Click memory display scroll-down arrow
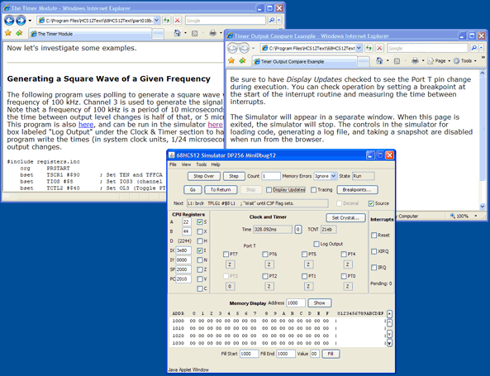This screenshot has width=490, height=376. pos(390,334)
